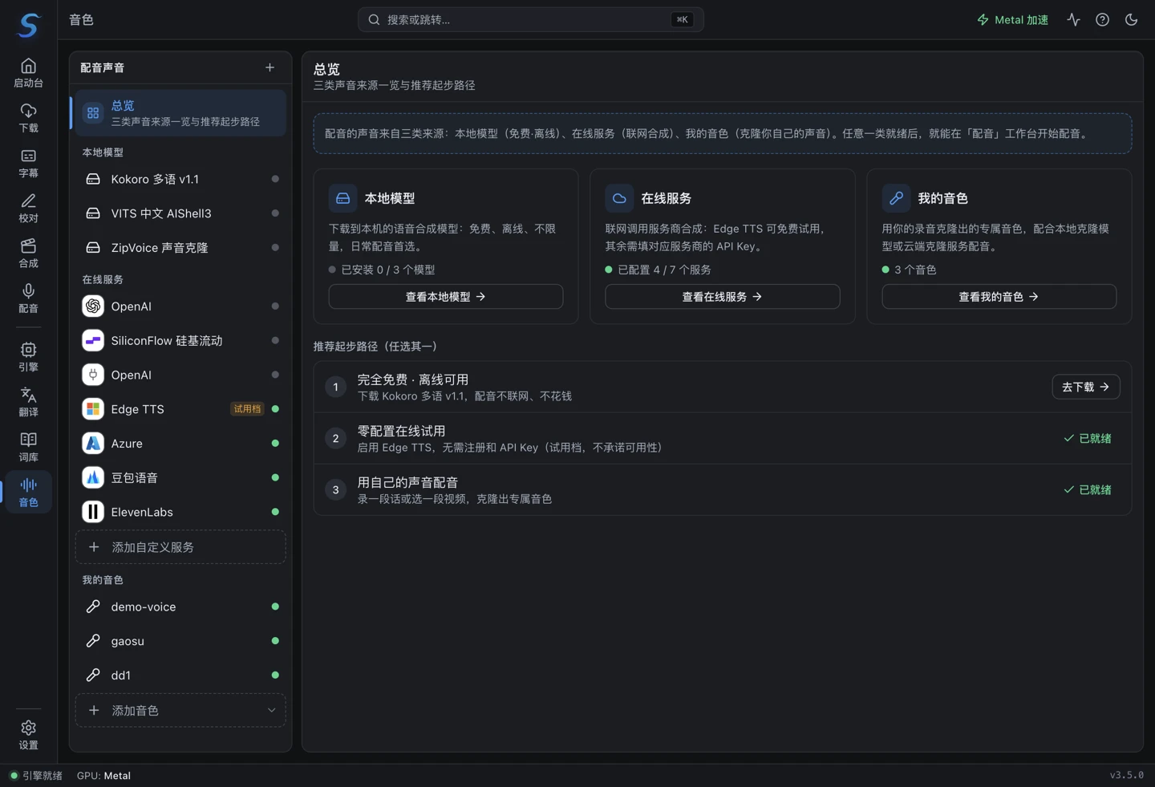
Task: Open the 字幕 subtitles section
Action: coord(28,163)
